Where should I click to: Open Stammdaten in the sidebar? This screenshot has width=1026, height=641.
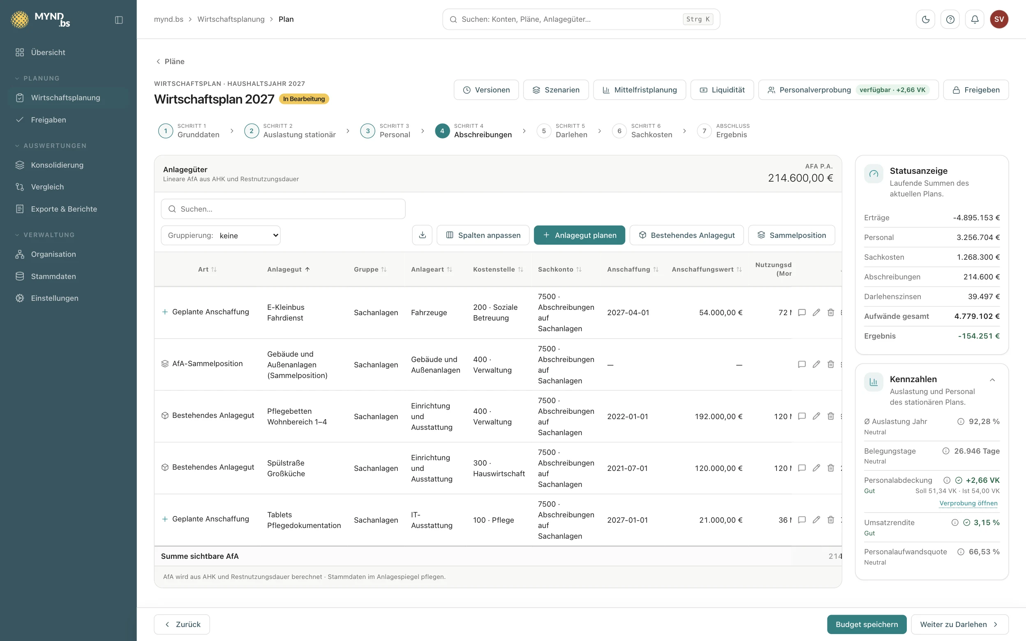point(68,277)
